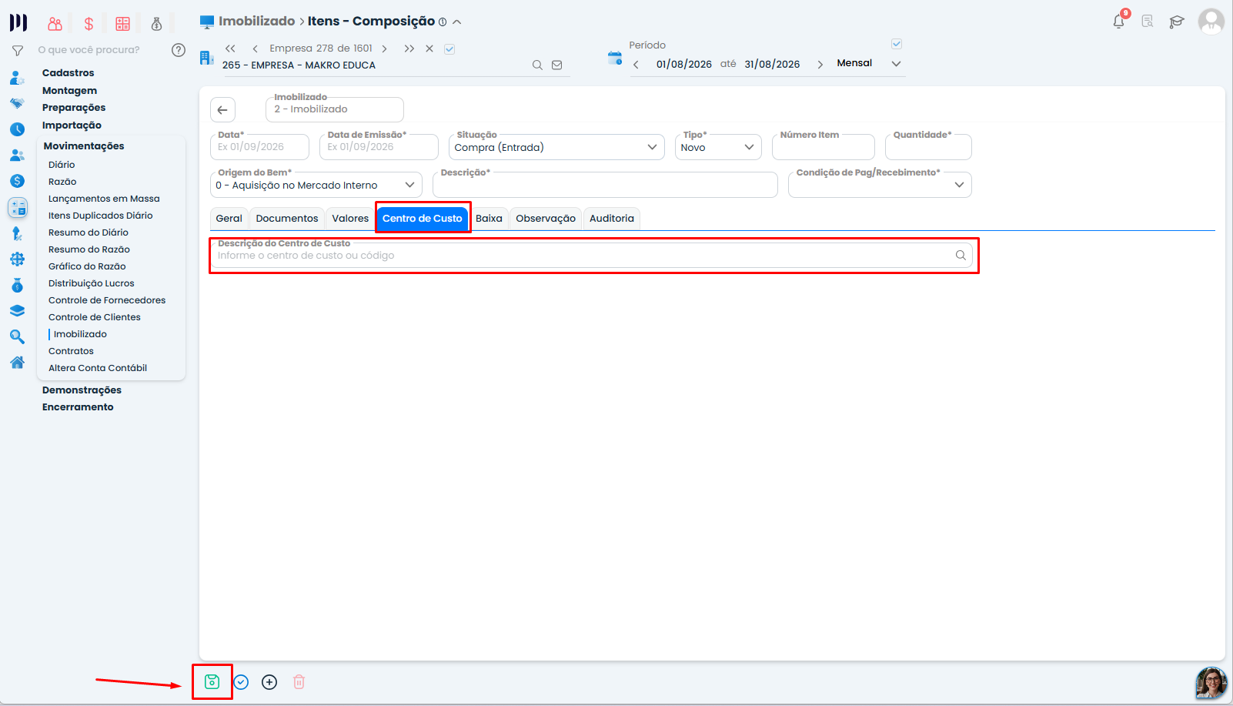Click the envelope icon beside company name
The height and width of the screenshot is (706, 1233).
[557, 65]
